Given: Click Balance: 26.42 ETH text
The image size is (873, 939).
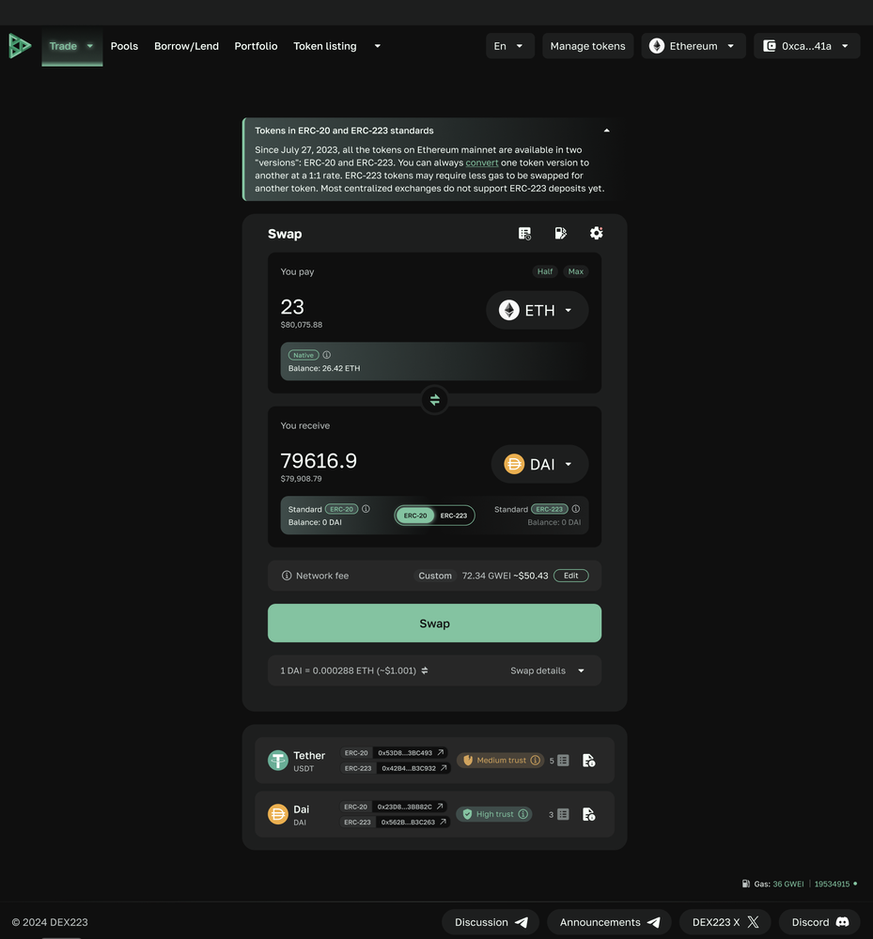Looking at the screenshot, I should coord(324,368).
